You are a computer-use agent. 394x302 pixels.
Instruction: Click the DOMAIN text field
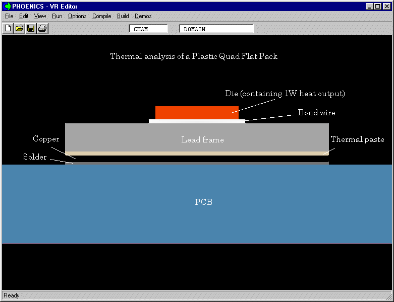click(216, 29)
